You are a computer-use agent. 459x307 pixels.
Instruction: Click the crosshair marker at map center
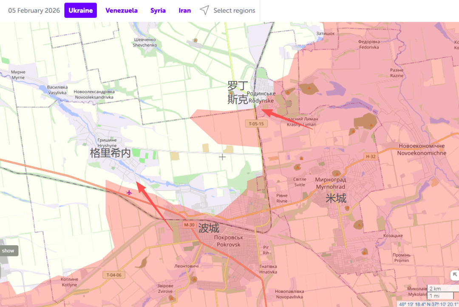222,157
